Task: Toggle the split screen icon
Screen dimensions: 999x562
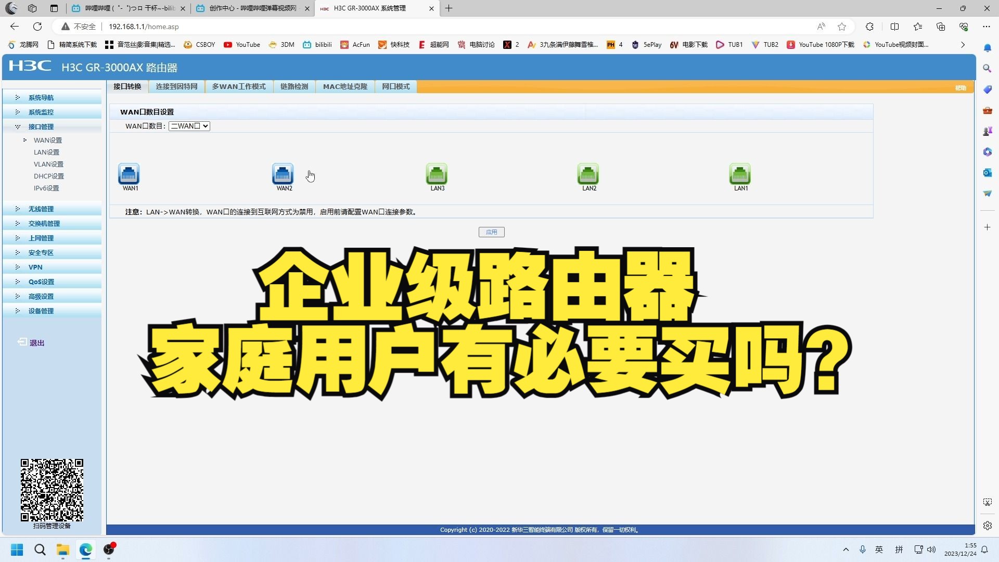Action: click(x=895, y=27)
